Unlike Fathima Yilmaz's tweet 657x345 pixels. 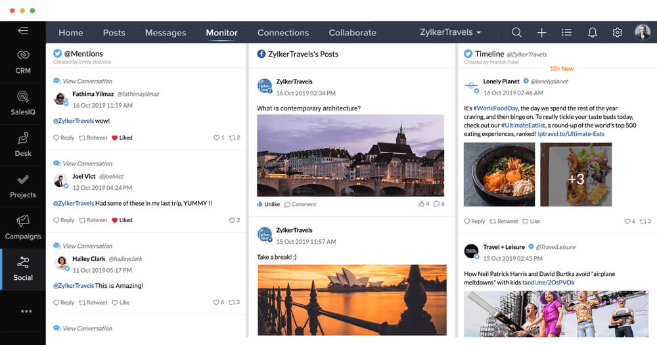point(122,137)
